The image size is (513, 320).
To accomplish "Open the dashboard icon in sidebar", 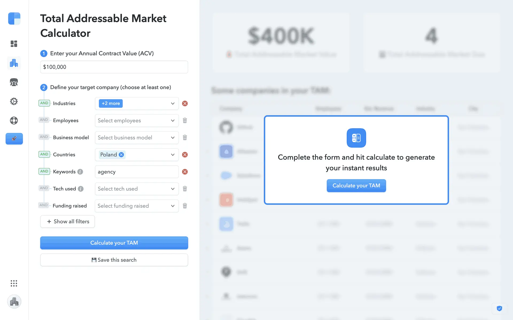I will 14,44.
